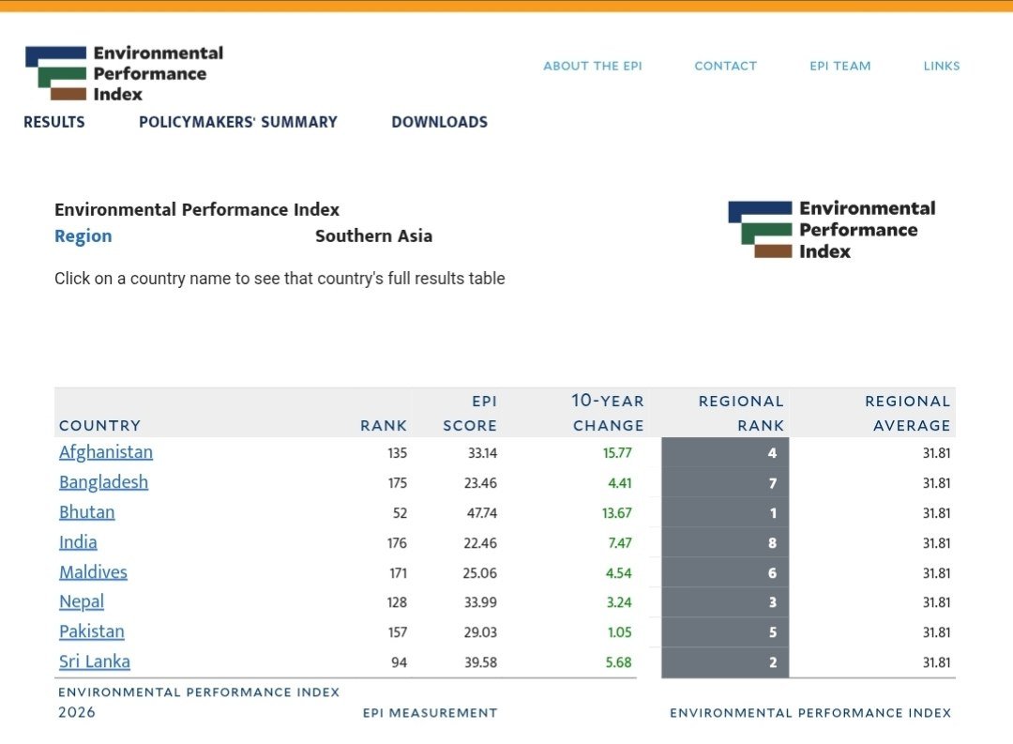Viewport: 1013px width, 744px height.
Task: Open Sri Lanka's full results table
Action: pos(95,661)
